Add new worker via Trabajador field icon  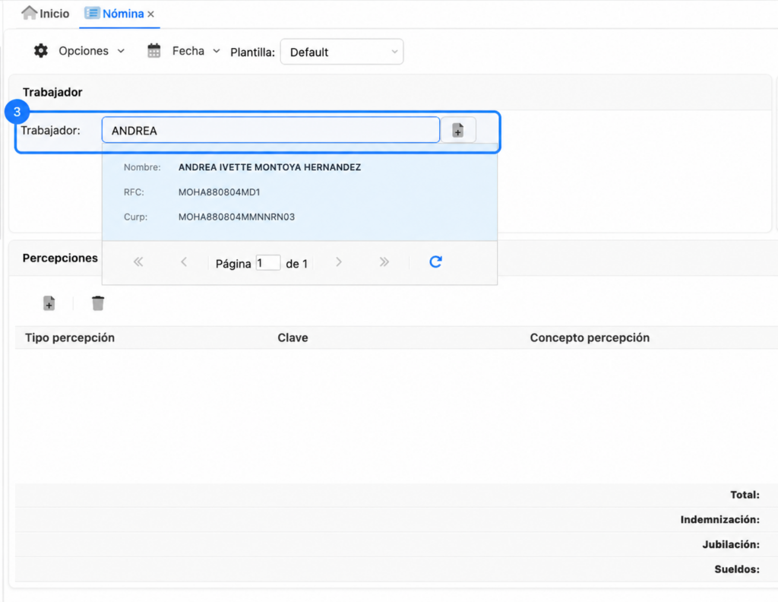[458, 131]
